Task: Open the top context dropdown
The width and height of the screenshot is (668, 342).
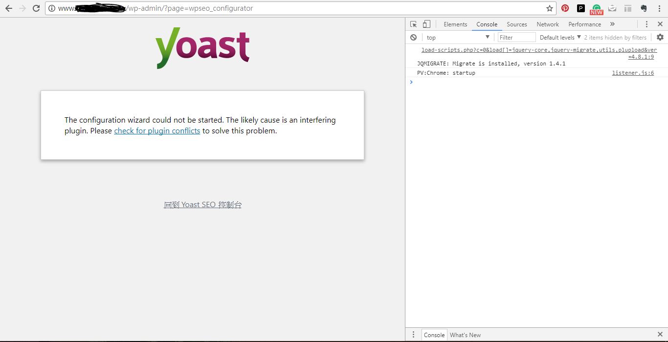Action: [457, 37]
